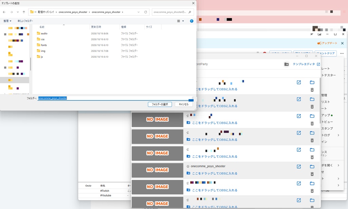Confirm with フォルダーの選択 button

pyautogui.click(x=160, y=104)
